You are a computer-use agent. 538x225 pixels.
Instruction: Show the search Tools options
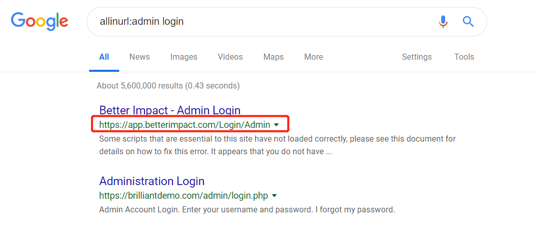[x=464, y=57]
